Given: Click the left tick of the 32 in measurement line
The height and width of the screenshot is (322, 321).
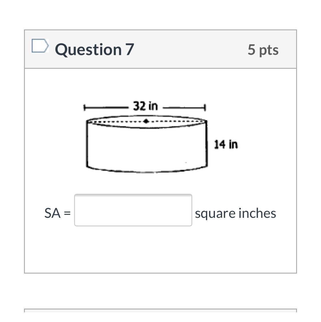Looking at the screenshot, I should coord(84,108).
